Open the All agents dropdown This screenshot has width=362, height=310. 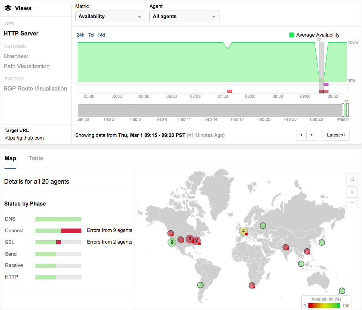(184, 17)
